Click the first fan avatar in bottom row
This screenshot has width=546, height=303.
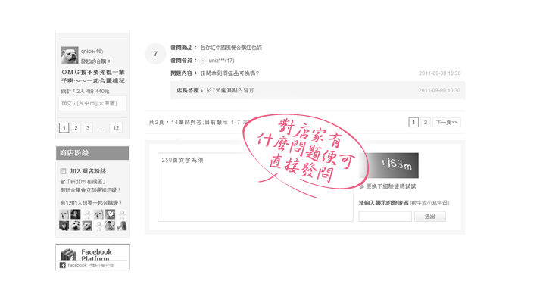[64, 226]
